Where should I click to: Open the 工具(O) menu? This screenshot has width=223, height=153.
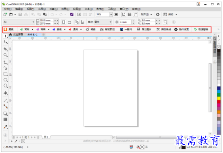[x=112, y=9]
